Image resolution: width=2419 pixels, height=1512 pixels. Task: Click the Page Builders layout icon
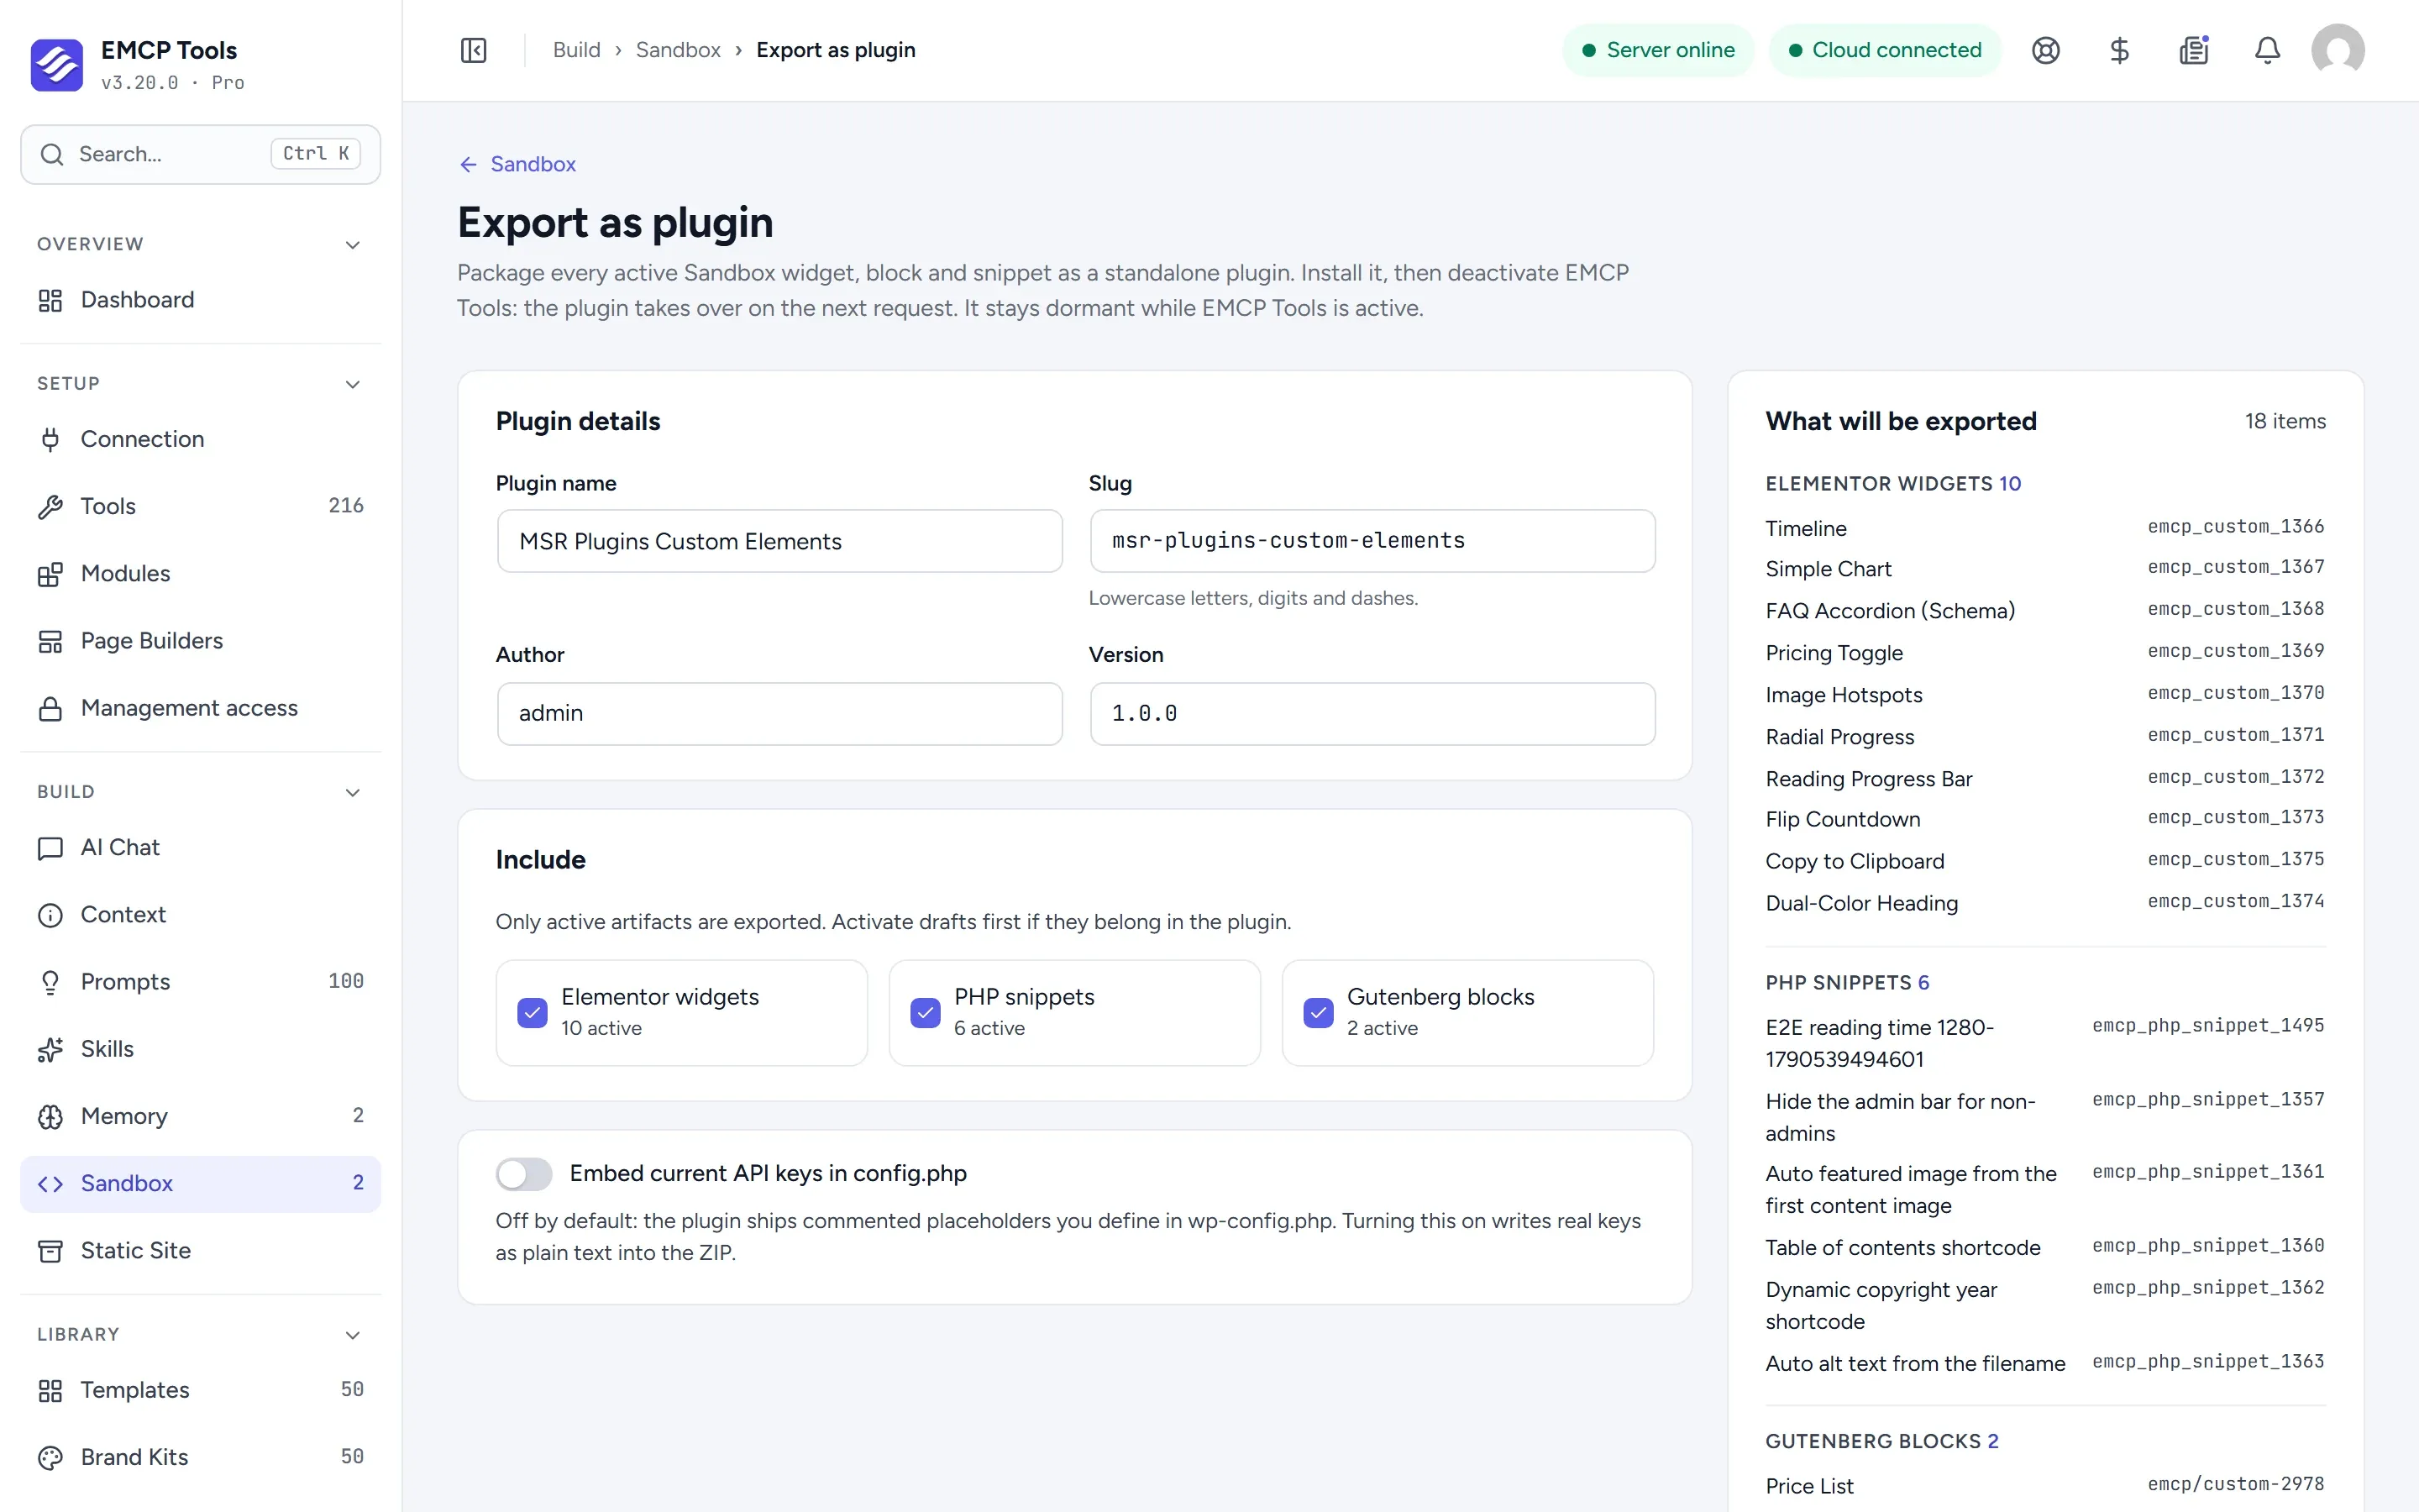[x=50, y=641]
